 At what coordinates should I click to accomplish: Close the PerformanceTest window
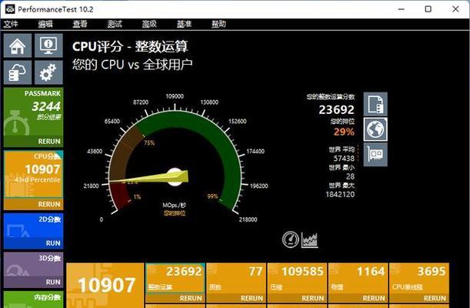pos(455,9)
